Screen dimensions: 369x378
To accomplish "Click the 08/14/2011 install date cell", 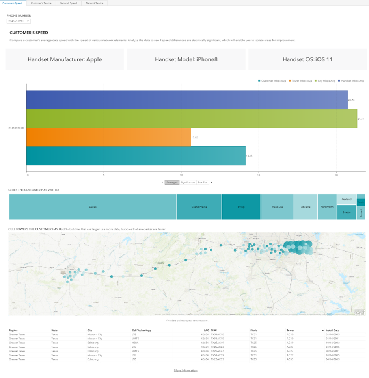I will click(x=333, y=351).
